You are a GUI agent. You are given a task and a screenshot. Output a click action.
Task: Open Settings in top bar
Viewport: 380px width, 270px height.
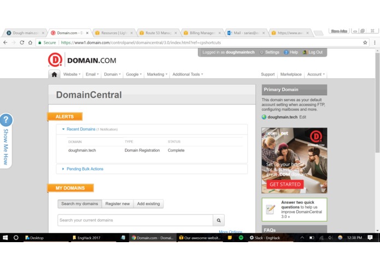tap(270, 52)
